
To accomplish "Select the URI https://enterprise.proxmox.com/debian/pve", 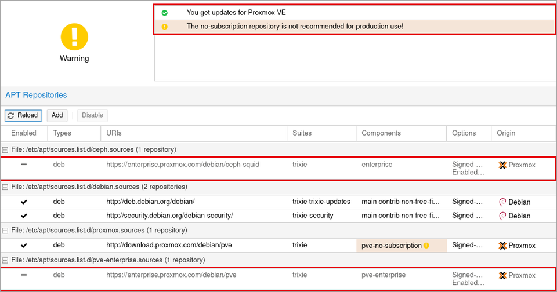I will click(171, 275).
